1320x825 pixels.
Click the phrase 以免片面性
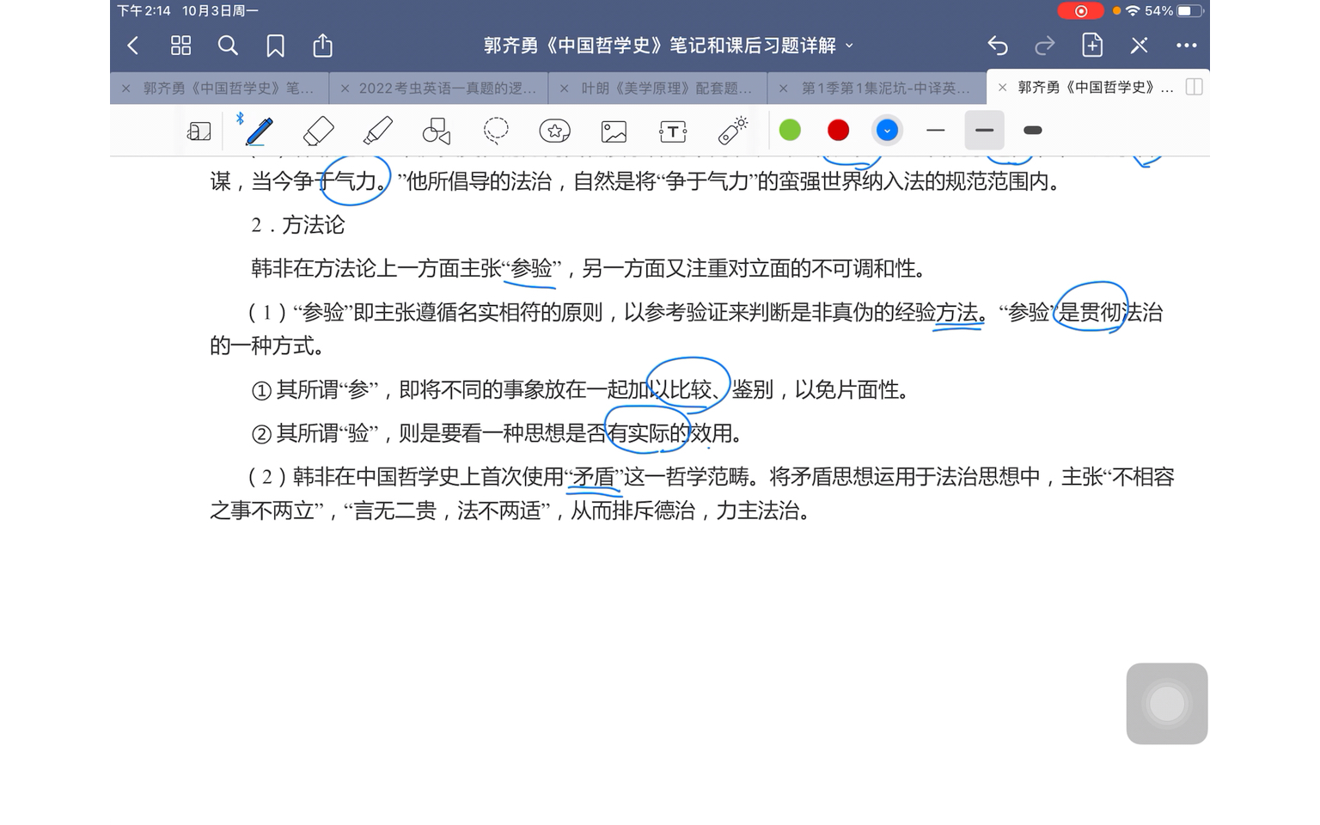click(846, 390)
